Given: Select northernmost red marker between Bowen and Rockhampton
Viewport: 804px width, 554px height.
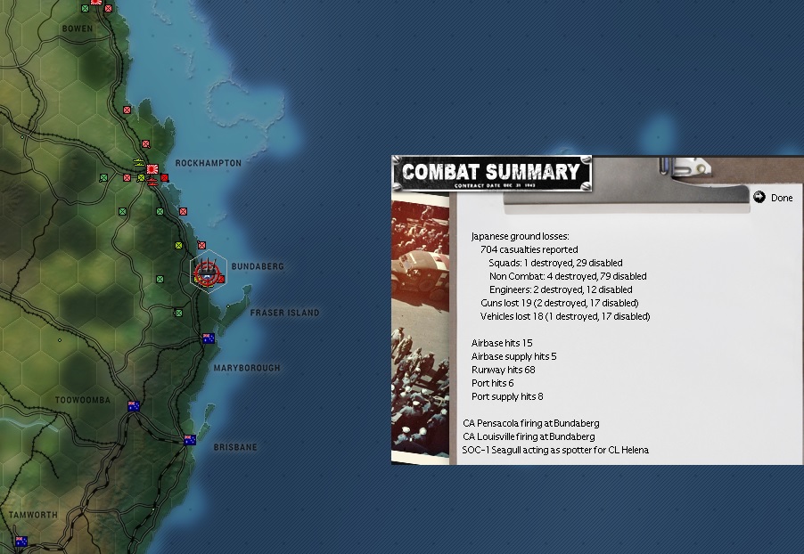Looking at the screenshot, I should [127, 110].
